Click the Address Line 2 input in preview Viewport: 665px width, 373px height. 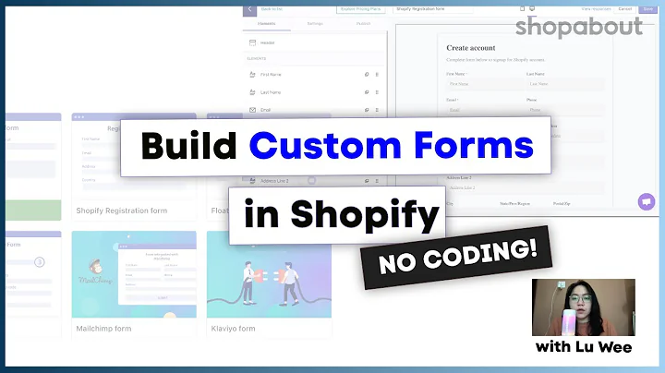pos(526,187)
